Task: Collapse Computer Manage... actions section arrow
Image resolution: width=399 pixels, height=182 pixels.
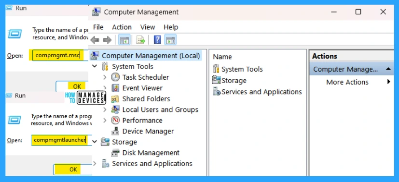Action: [x=388, y=69]
